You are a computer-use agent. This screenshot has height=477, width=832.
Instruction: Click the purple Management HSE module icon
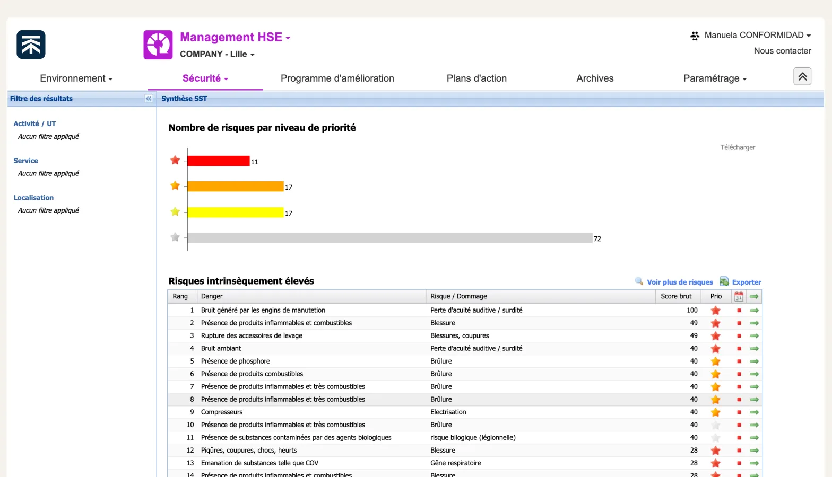point(158,45)
